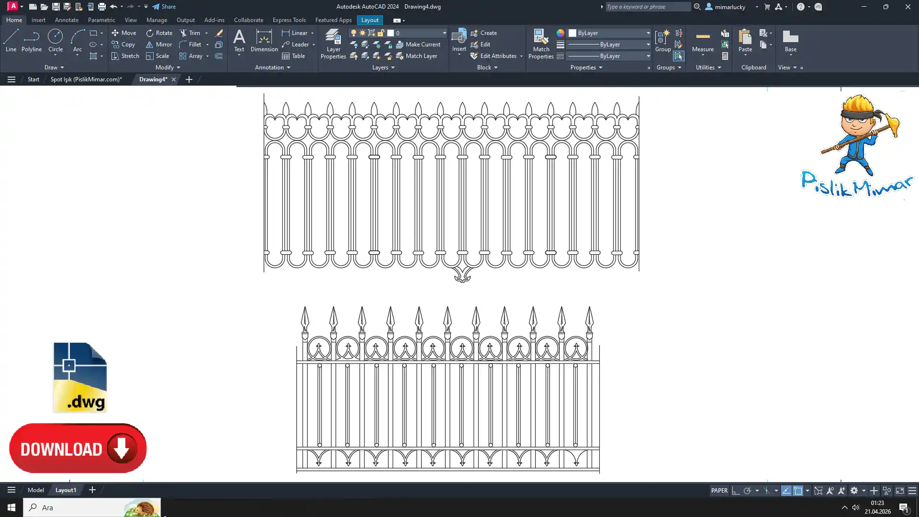Screen dimensions: 919x517
Task: Click the Share button
Action: (x=164, y=7)
